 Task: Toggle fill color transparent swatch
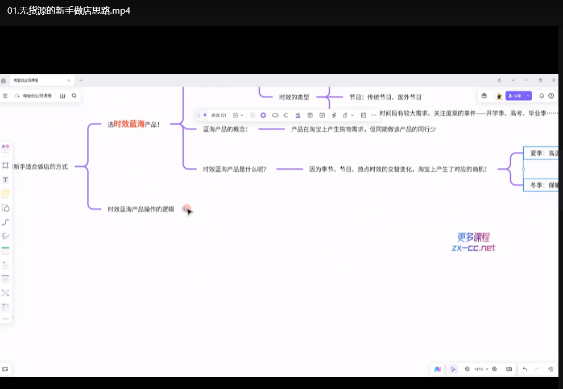252,115
